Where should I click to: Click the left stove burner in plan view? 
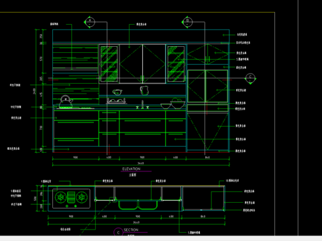pyautogui.click(x=61, y=197)
